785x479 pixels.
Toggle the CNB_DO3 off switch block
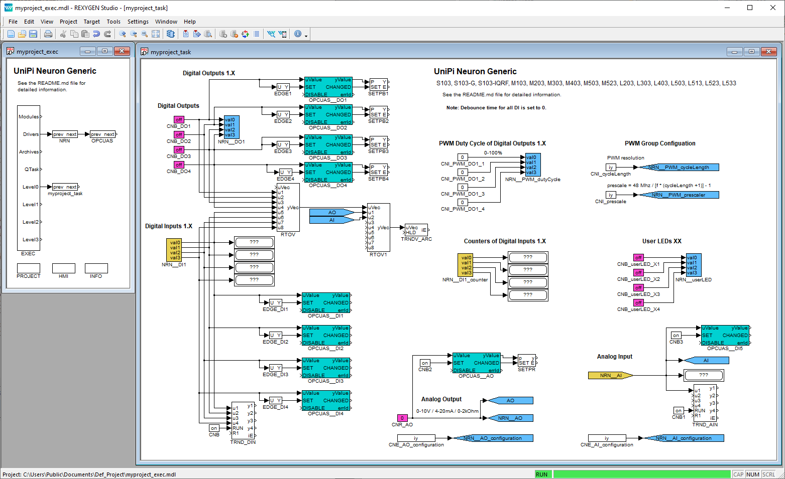point(179,149)
